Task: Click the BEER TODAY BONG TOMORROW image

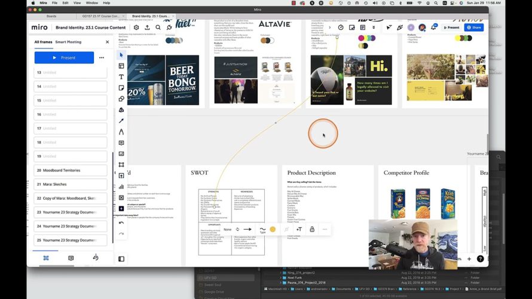Action: pos(182,80)
